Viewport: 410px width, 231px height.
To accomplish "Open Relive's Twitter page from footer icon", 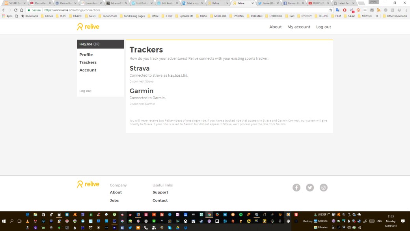I will point(310,188).
